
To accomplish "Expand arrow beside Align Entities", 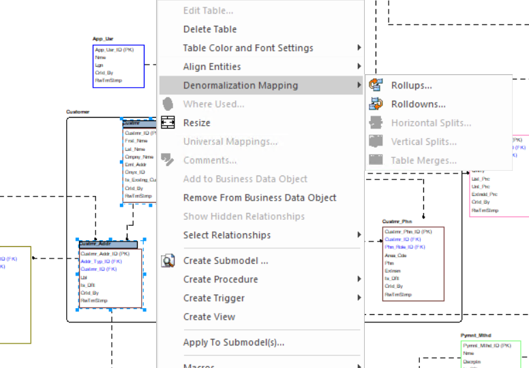I will pyautogui.click(x=359, y=67).
